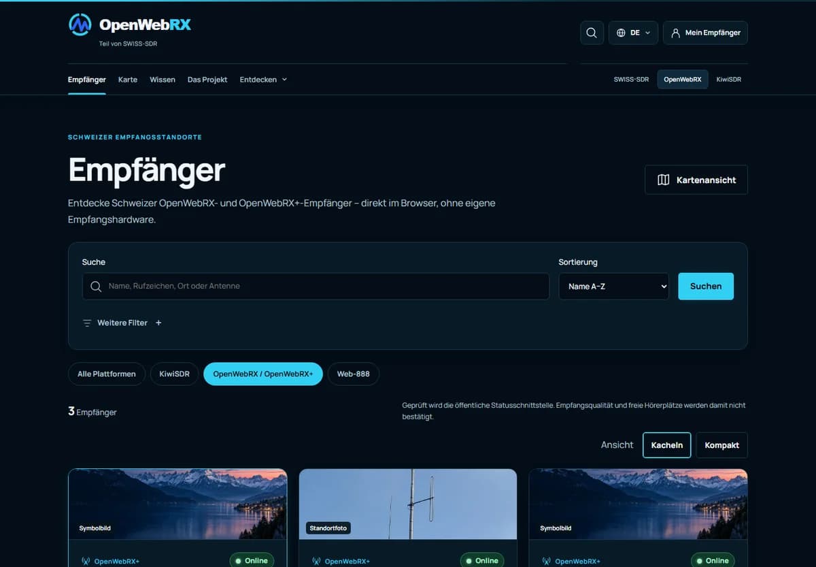Screen dimensions: 816x567
Task: Go to the Karte navigation item
Action: 128,80
